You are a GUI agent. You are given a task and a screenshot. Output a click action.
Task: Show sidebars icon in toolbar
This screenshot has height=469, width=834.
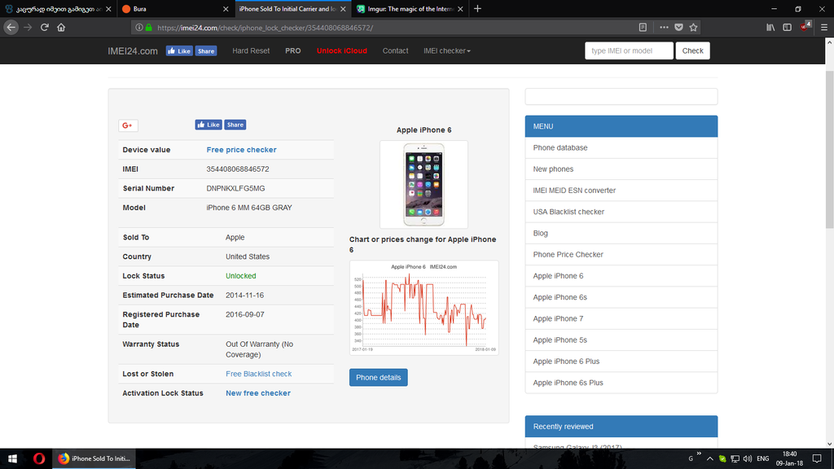[x=788, y=27]
